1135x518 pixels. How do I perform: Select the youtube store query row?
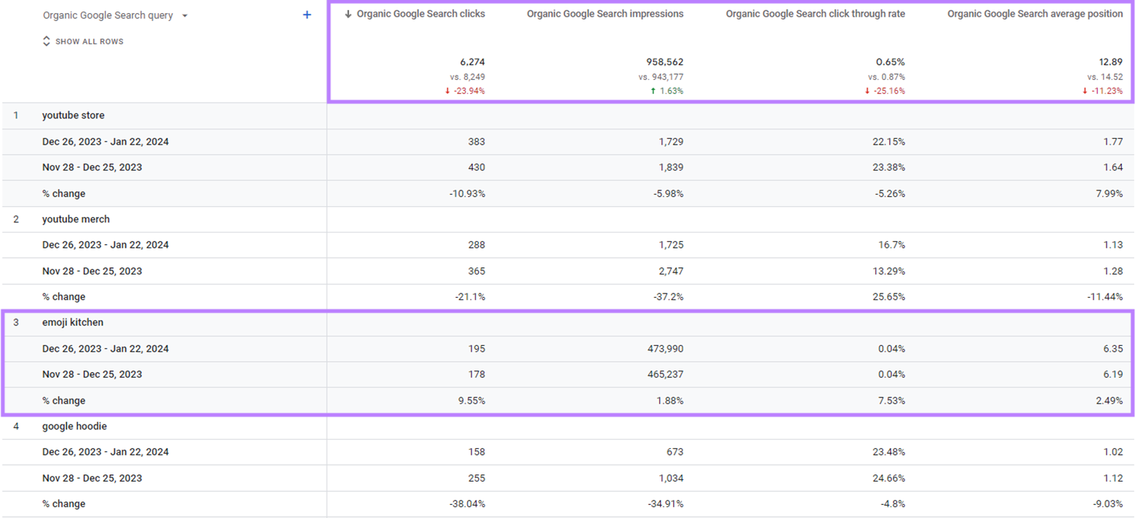(x=73, y=115)
